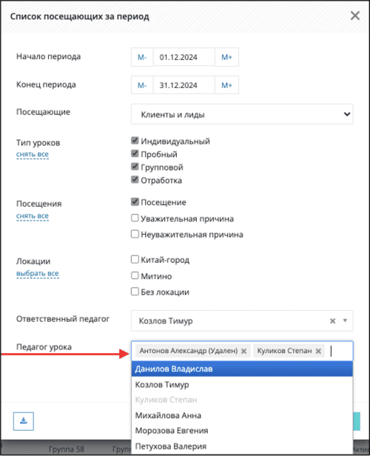The height and width of the screenshot is (456, 370).
Task: Click выбрать все under Локации
Action: point(38,274)
